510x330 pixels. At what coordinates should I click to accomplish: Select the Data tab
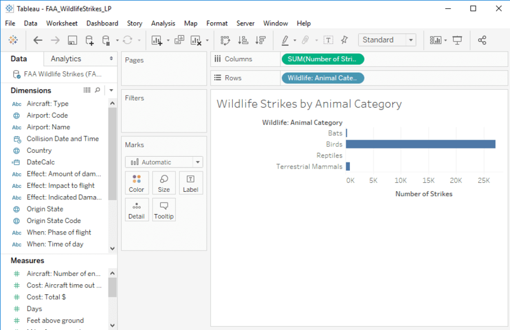coord(19,59)
